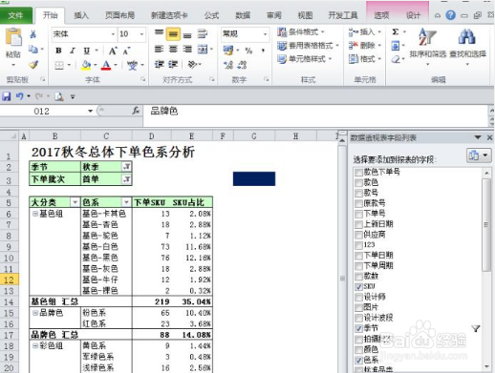The height and width of the screenshot is (373, 495).
Task: Switch to the 页面布局 tab
Action: point(119,15)
